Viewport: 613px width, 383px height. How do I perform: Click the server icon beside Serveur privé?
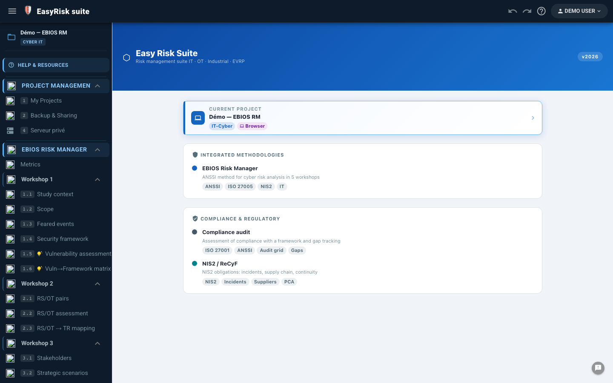tap(10, 131)
